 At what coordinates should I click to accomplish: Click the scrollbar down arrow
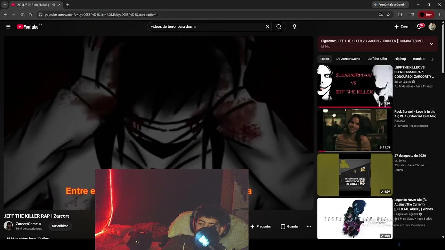(443, 237)
